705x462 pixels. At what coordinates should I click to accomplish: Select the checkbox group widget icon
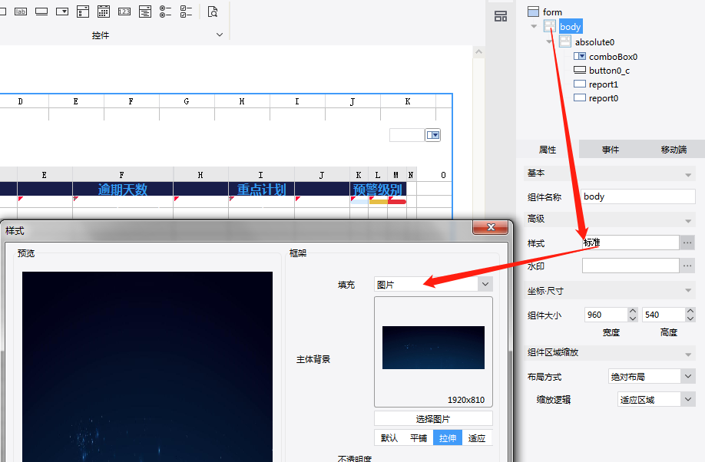click(186, 12)
